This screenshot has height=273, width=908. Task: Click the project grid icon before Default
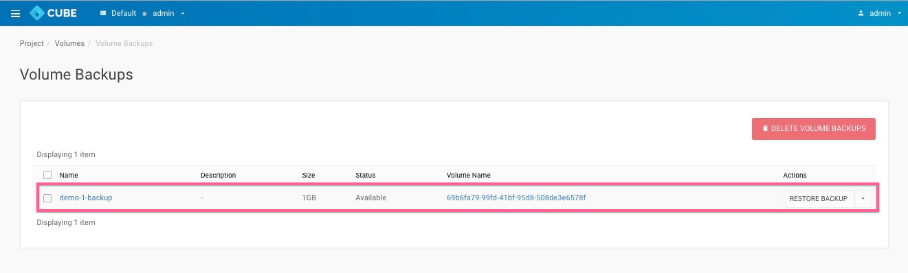tap(103, 13)
